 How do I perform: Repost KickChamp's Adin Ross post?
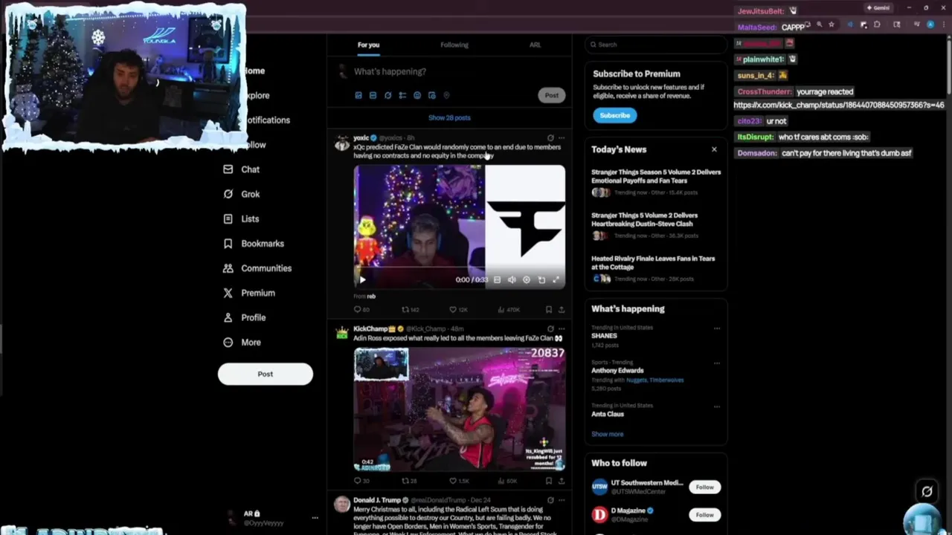(410, 481)
